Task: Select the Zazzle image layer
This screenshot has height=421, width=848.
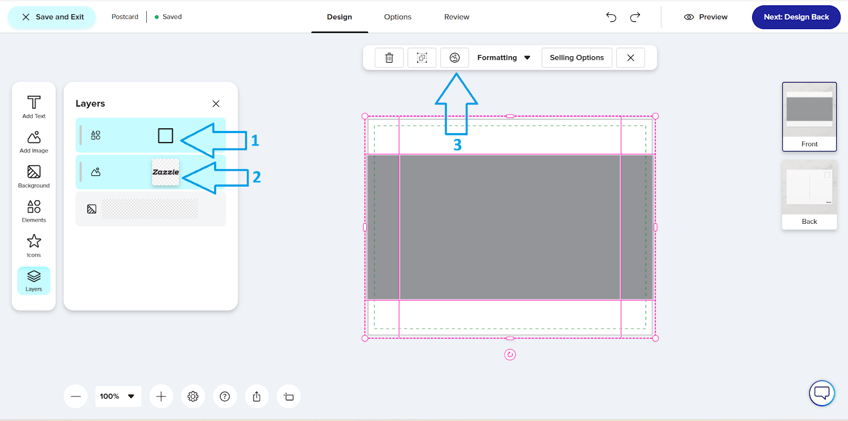Action: tap(151, 172)
